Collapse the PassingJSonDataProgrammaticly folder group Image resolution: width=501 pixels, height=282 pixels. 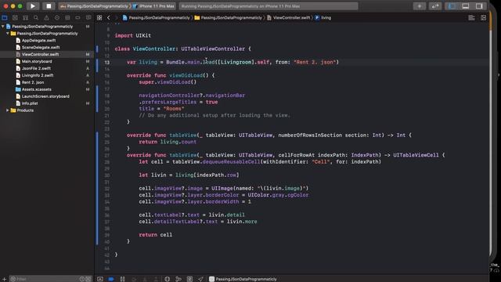(8, 33)
